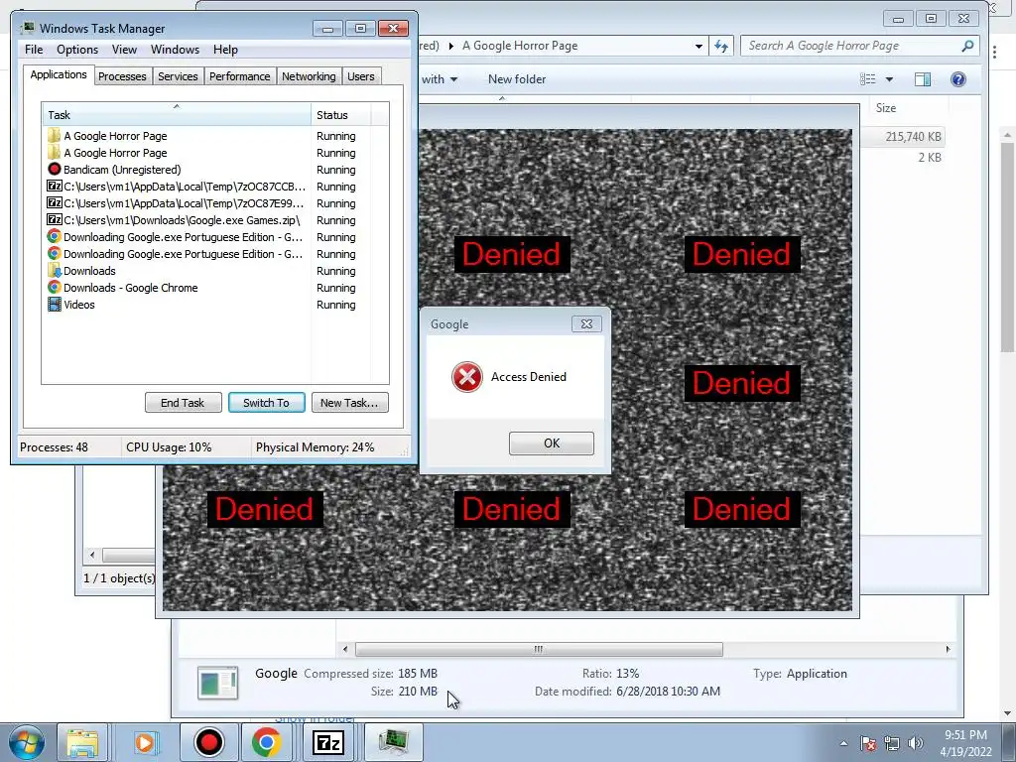
Task: Open Google Chrome taskbar icon
Action: coord(266,742)
